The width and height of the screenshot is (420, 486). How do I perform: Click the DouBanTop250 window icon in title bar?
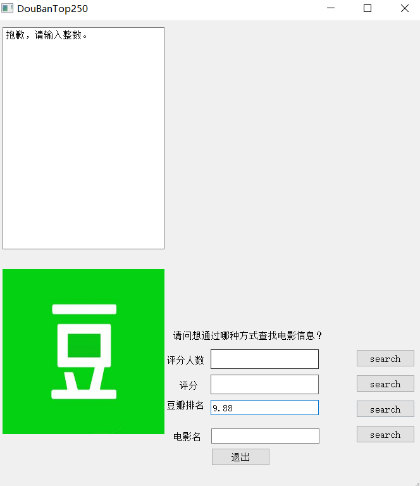7,8
